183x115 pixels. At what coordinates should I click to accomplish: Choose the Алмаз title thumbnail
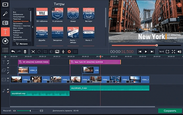[x=73, y=13]
